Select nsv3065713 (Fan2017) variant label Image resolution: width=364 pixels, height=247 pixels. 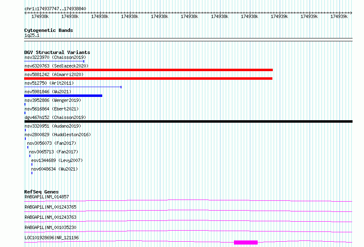pyautogui.click(x=54, y=152)
